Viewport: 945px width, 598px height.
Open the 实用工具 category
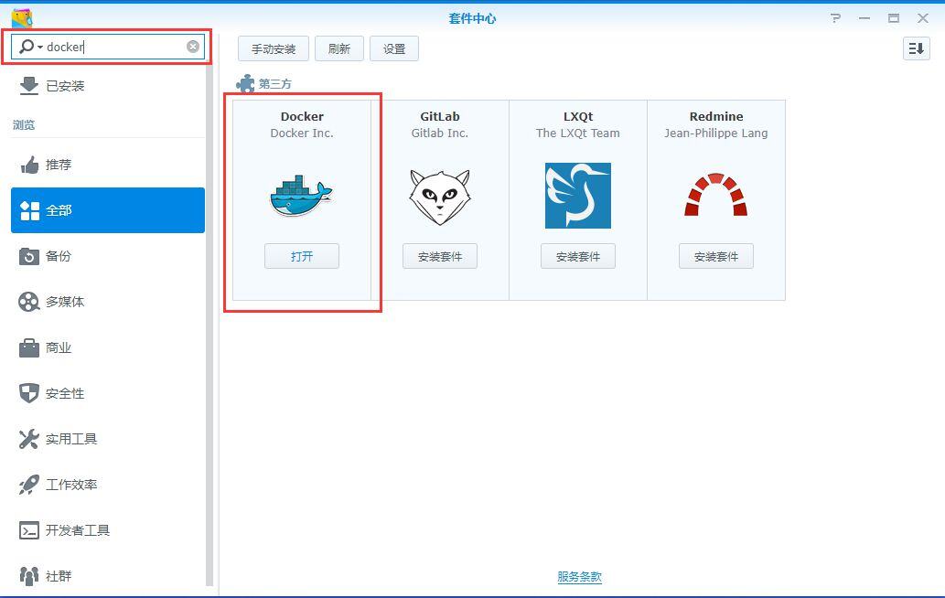(x=108, y=439)
